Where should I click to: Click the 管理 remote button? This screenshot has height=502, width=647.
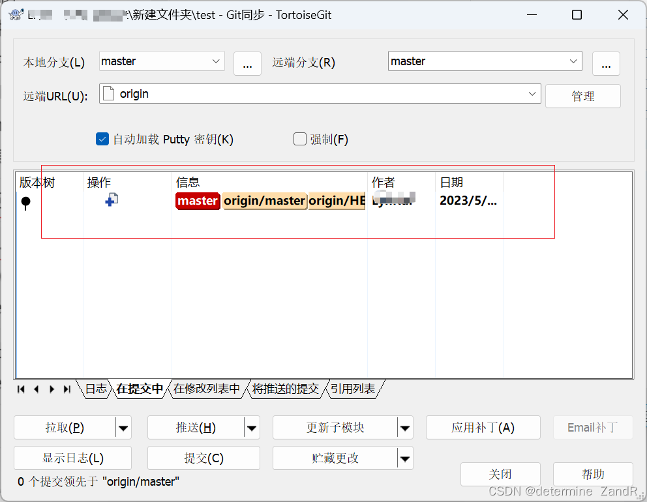[x=583, y=96]
